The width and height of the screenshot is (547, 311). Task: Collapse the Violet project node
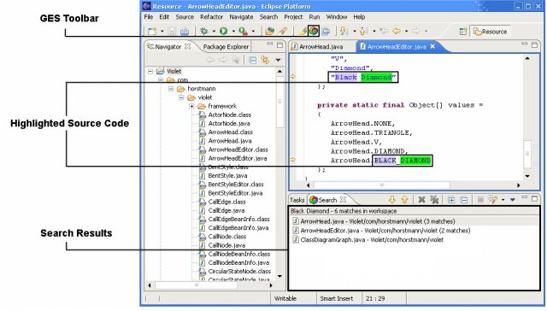150,71
